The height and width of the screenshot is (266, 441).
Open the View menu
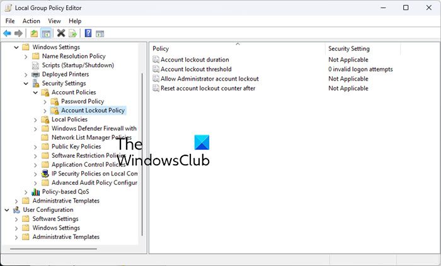(54, 21)
